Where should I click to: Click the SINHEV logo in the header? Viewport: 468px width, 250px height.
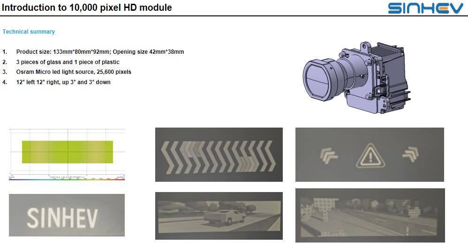425,8
